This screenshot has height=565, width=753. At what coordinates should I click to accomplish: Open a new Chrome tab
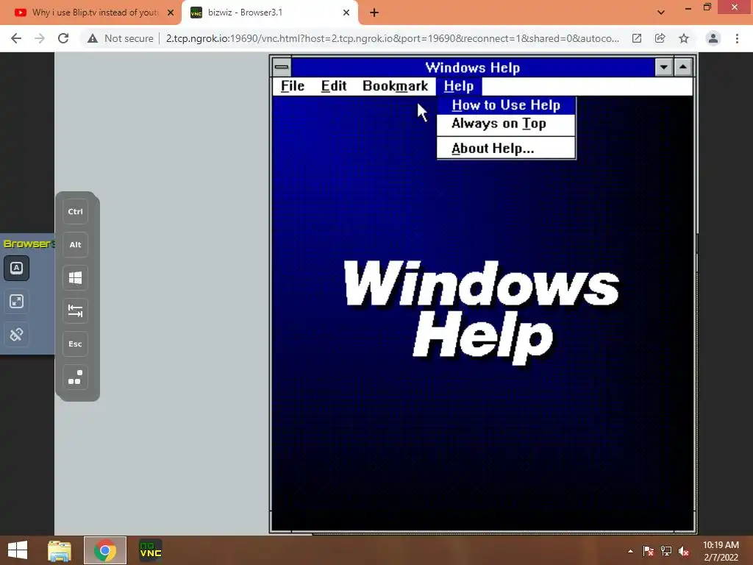coord(374,13)
